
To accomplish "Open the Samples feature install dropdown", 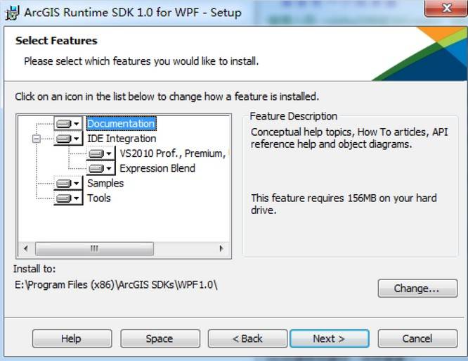I will tap(68, 183).
